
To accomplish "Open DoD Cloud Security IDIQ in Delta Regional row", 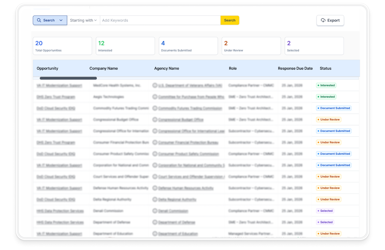I will [x=56, y=200].
